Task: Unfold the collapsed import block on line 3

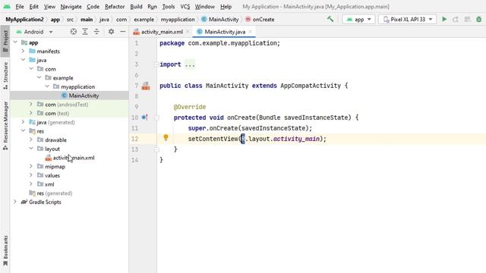Action: [156, 64]
